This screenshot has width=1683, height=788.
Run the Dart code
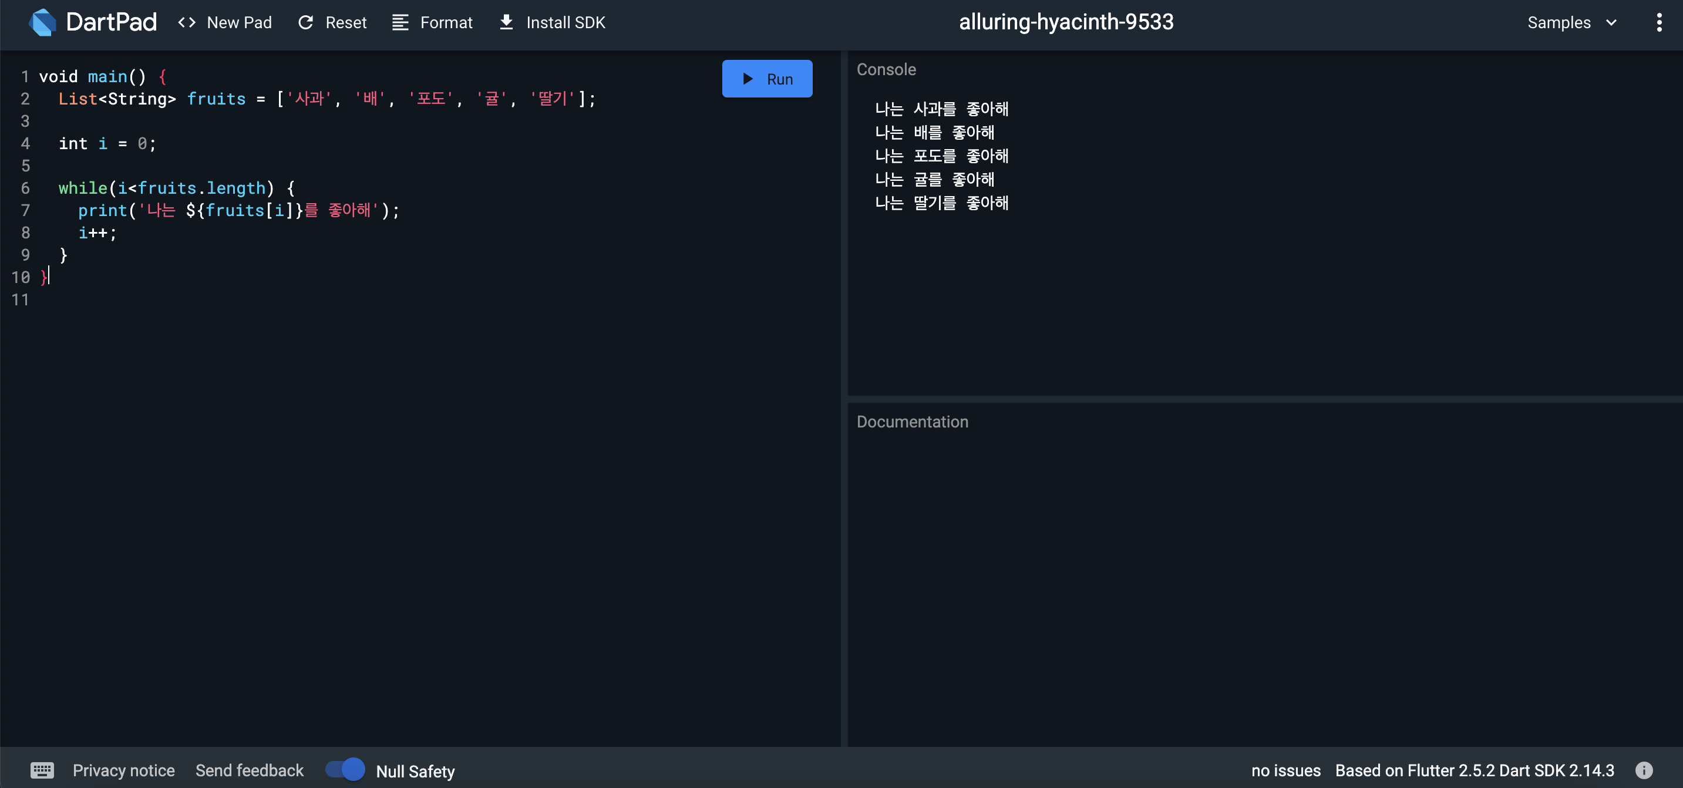(767, 79)
